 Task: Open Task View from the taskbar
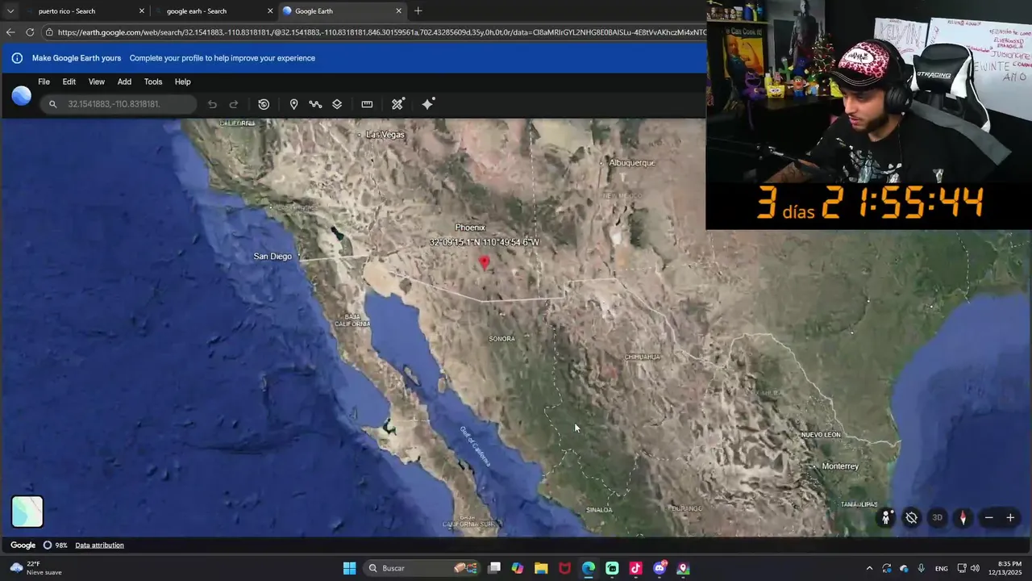[x=494, y=568]
